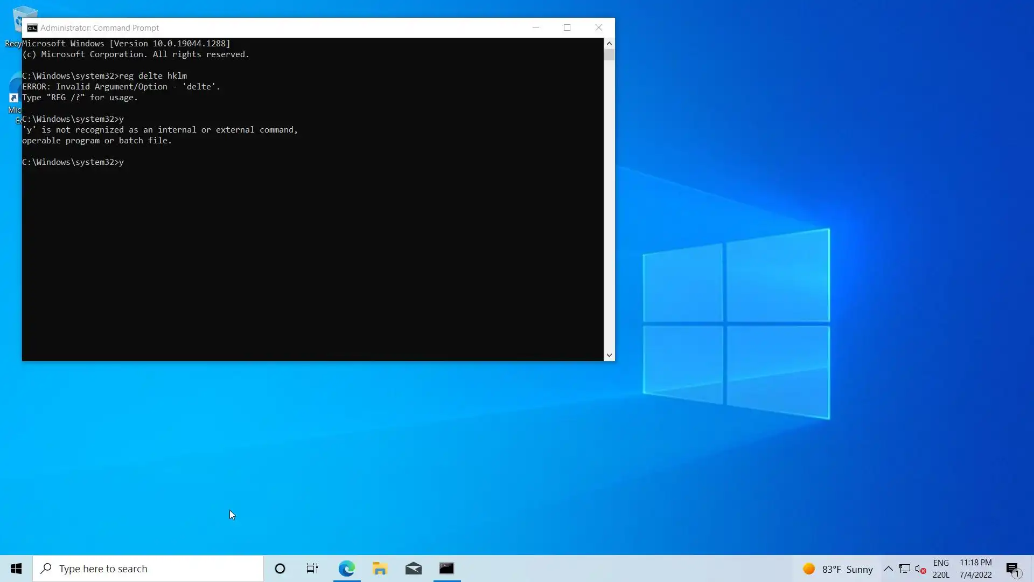
Task: Maximize the Command Prompt window
Action: point(567,27)
